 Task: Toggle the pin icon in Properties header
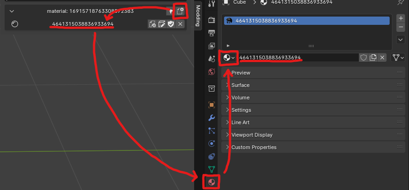[400, 2]
